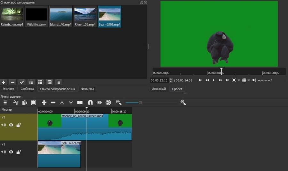Open the timeline hamburger menu
Viewport: 288px width, 171px height.
pos(5,102)
